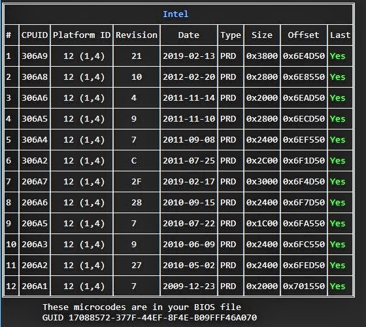
Task: Select offset value 0x6ECD50
Action: pos(304,119)
